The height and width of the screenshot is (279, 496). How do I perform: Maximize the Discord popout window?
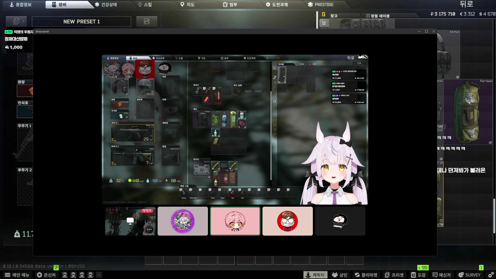coord(427,31)
